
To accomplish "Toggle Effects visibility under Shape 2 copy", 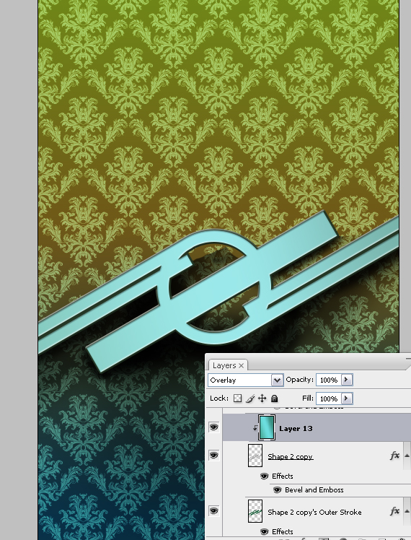I will 264,476.
